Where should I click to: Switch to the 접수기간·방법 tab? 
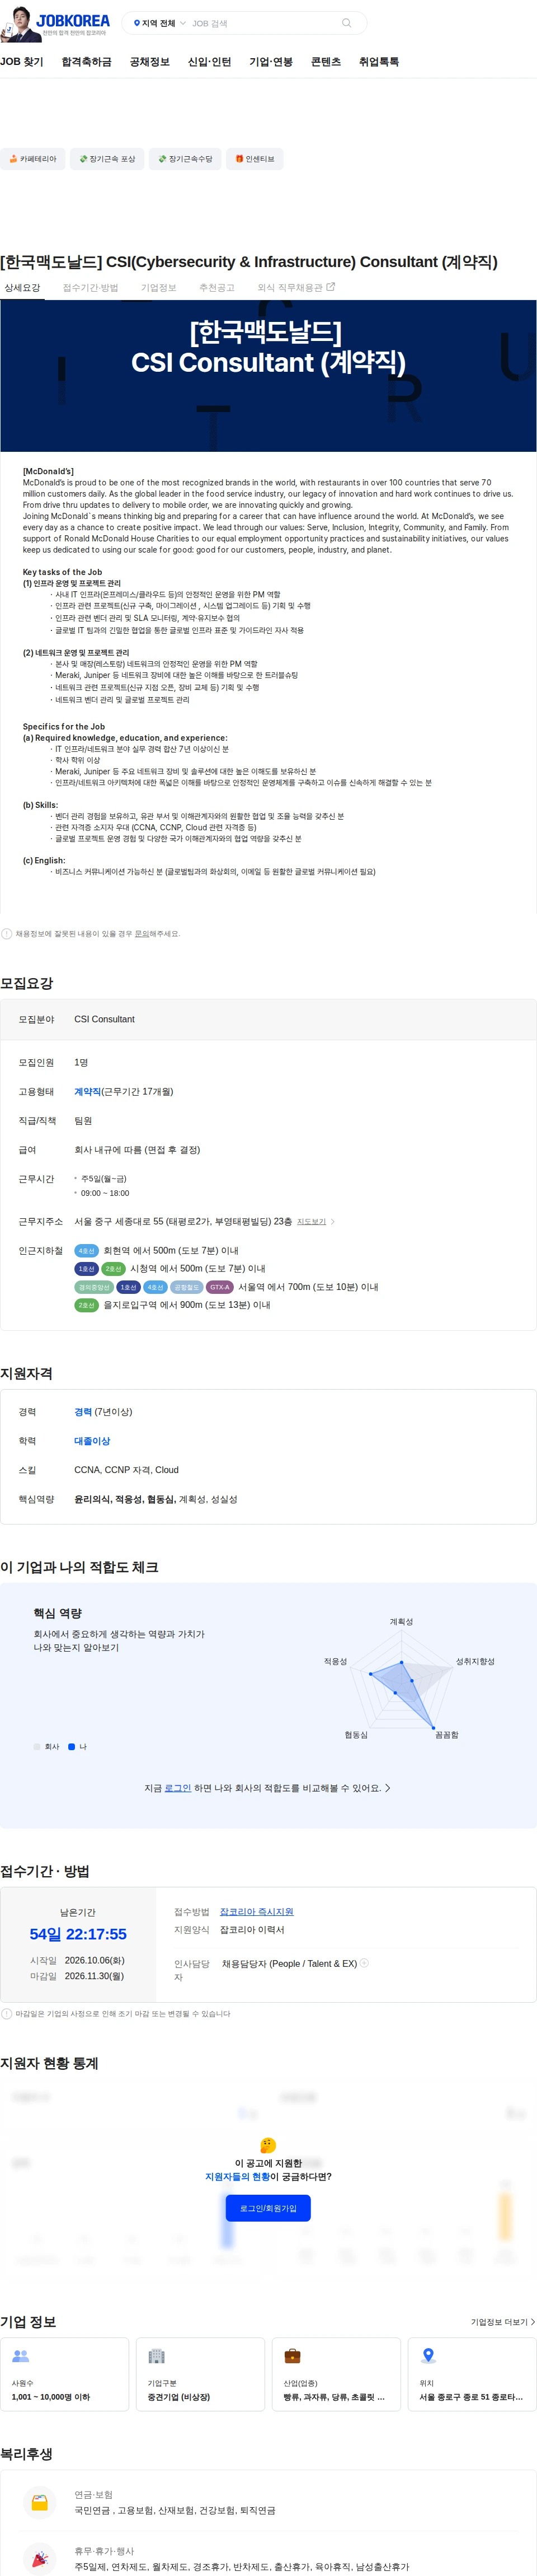91,288
